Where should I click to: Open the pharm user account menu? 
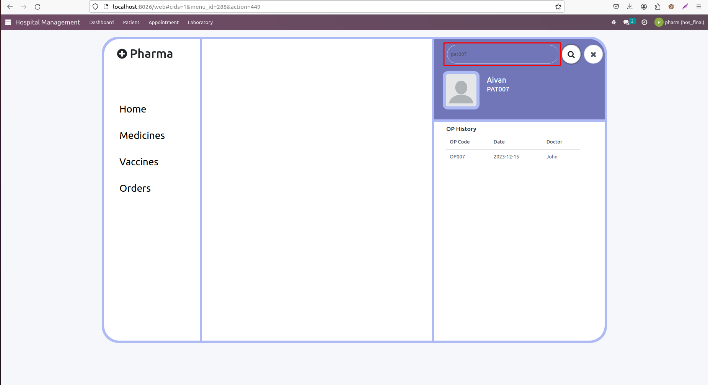point(679,22)
